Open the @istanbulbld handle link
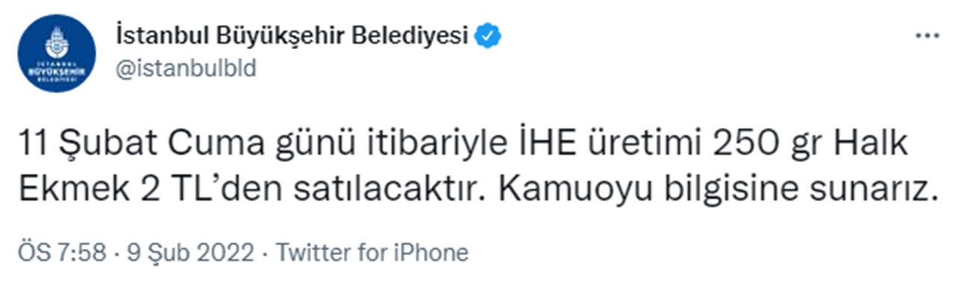955x281 pixels. click(x=186, y=69)
